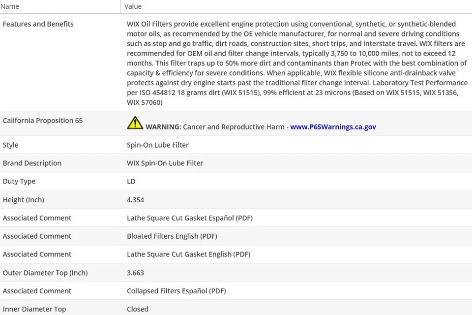Select the Height value 4.354
The width and height of the screenshot is (472, 315).
(x=135, y=200)
